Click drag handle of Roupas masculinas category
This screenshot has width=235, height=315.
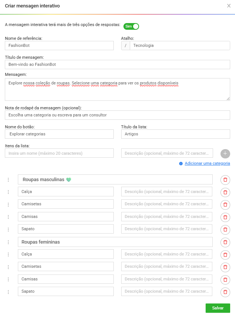(x=8, y=180)
